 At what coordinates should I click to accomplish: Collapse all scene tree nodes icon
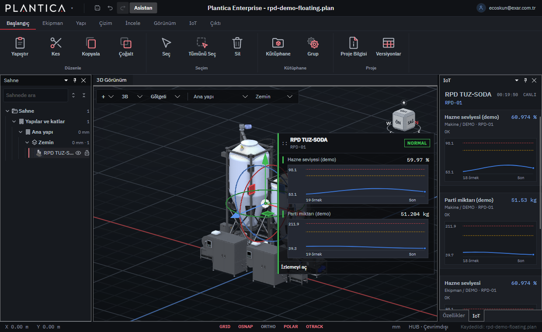coord(84,95)
